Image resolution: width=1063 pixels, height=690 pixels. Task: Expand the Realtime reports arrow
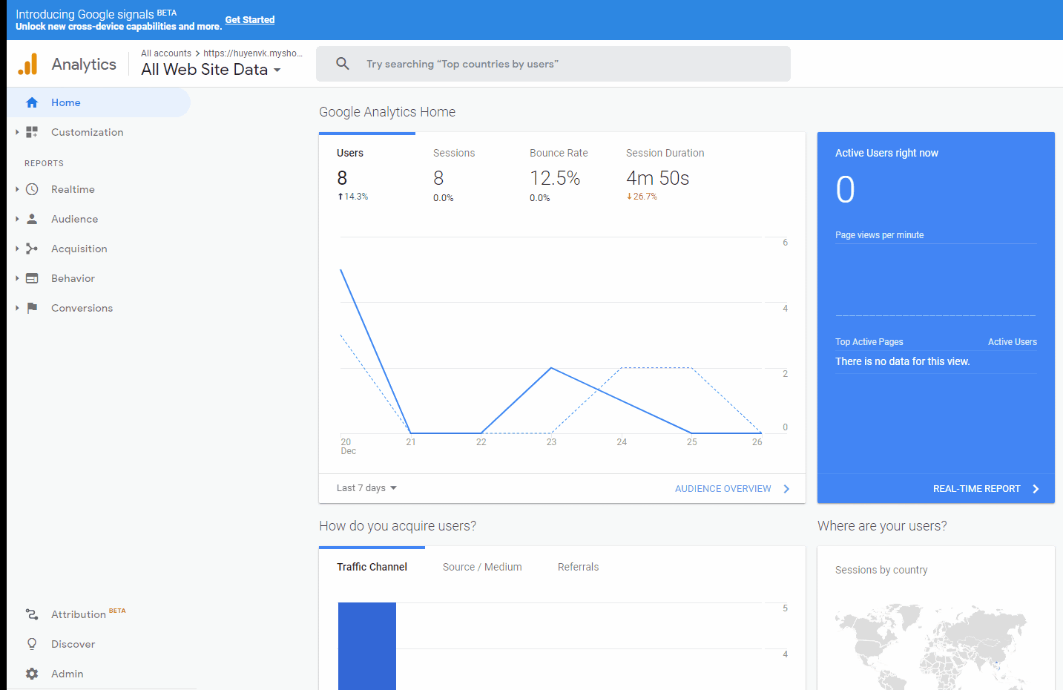pyautogui.click(x=17, y=189)
